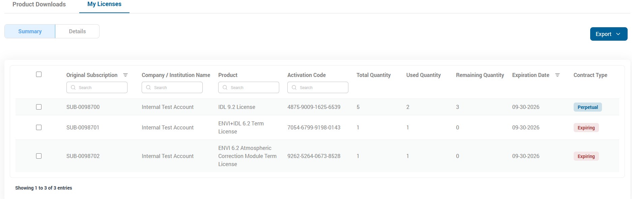Tick the checkbox for SUB-0098702
The width and height of the screenshot is (632, 199).
pyautogui.click(x=39, y=156)
